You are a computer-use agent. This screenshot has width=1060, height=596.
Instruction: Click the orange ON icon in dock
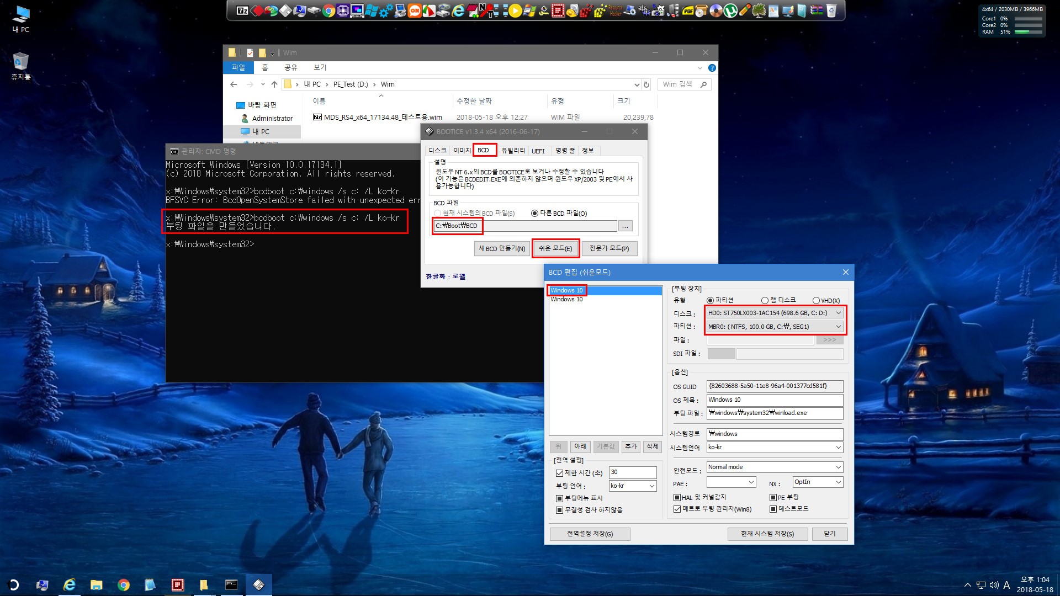[x=415, y=10]
